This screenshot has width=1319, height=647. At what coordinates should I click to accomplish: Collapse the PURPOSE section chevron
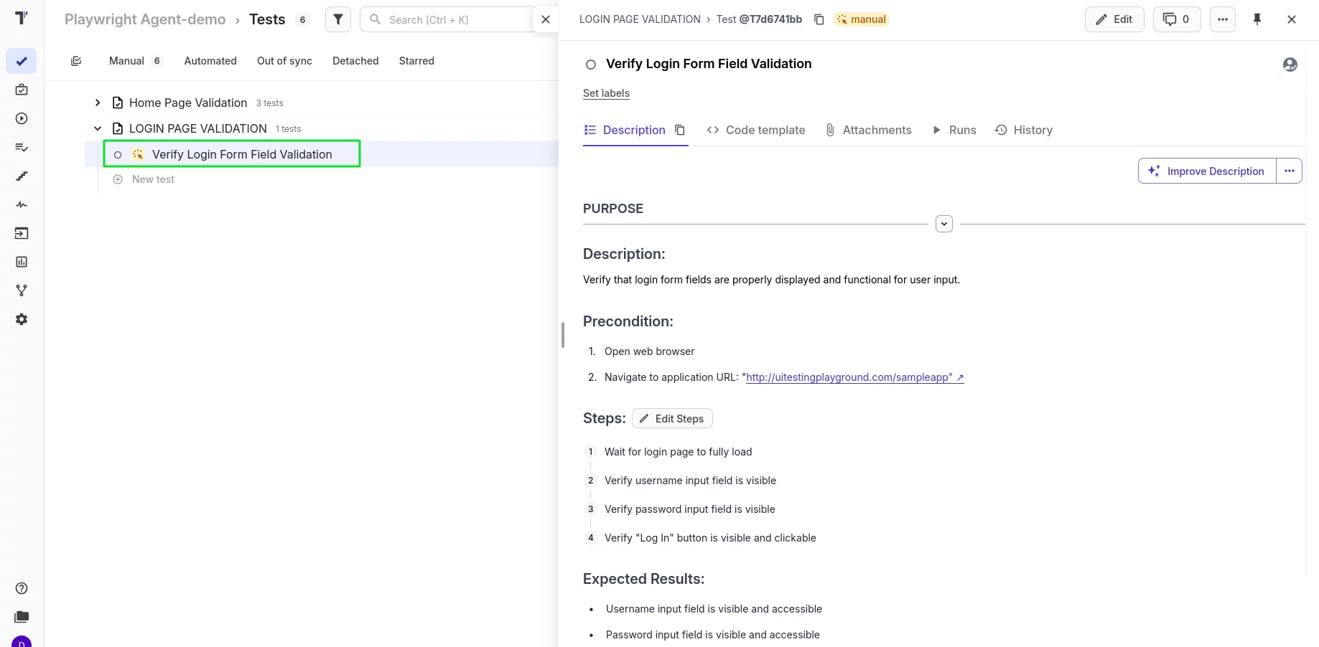[x=943, y=223]
